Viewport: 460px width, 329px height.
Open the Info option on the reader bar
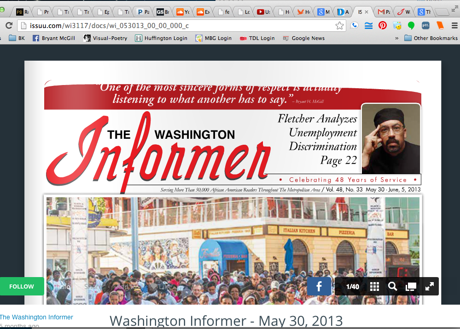click(x=64, y=287)
